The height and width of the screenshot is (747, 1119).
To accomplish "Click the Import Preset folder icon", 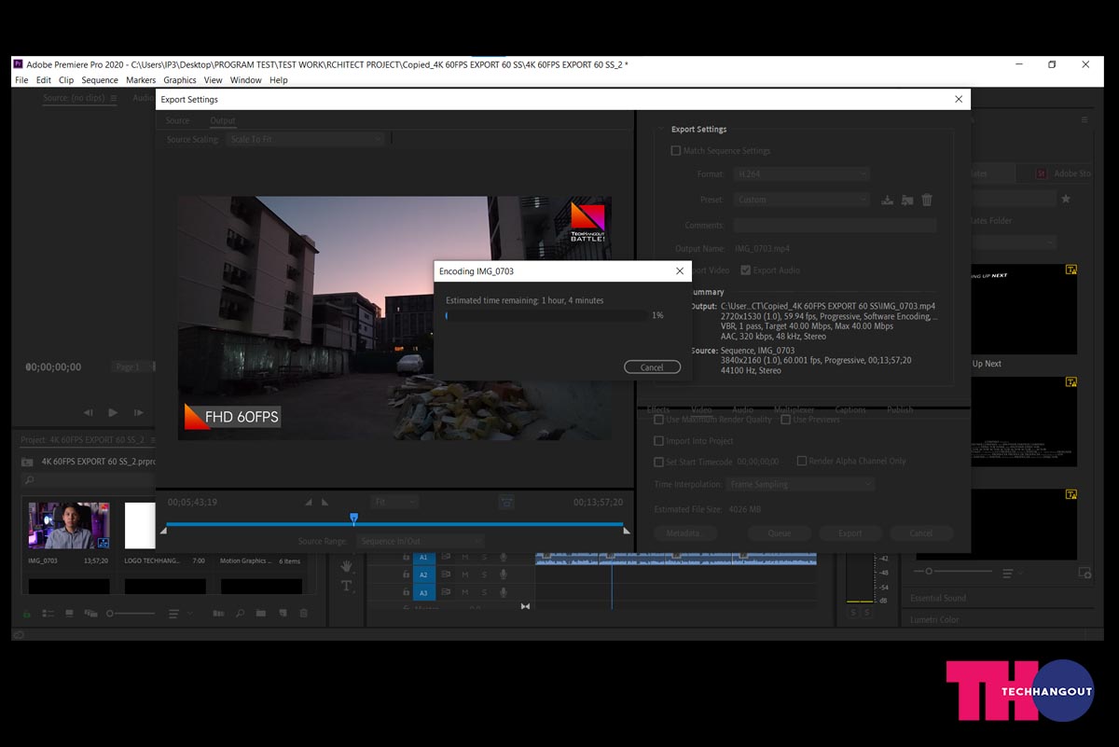I will 906,200.
